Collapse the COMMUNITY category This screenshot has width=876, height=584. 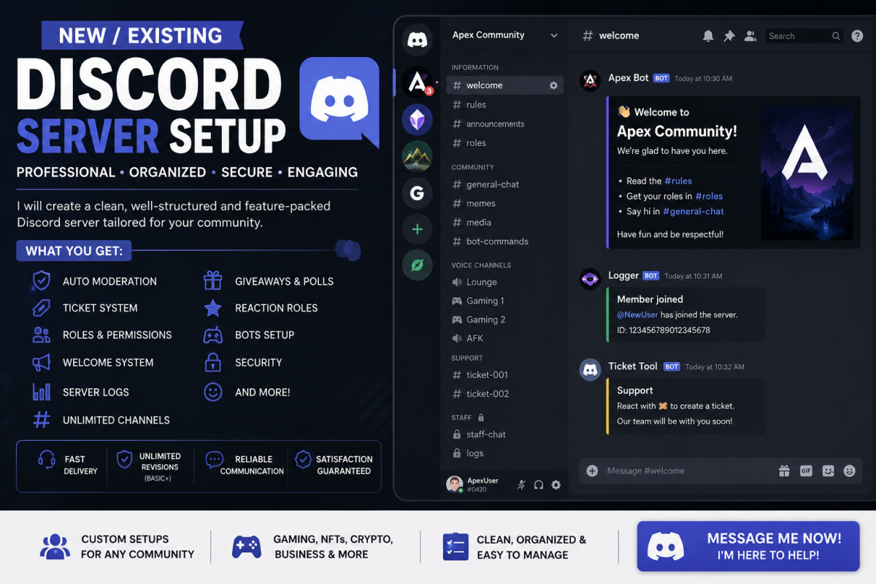click(472, 167)
